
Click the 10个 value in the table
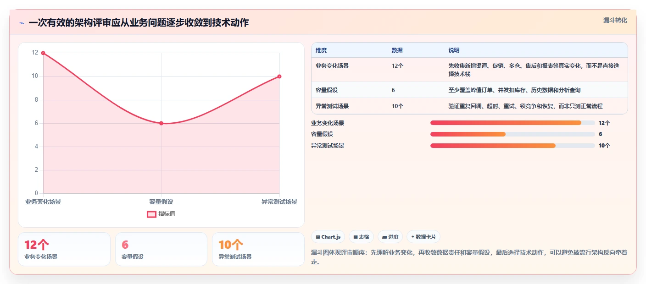tap(397, 106)
